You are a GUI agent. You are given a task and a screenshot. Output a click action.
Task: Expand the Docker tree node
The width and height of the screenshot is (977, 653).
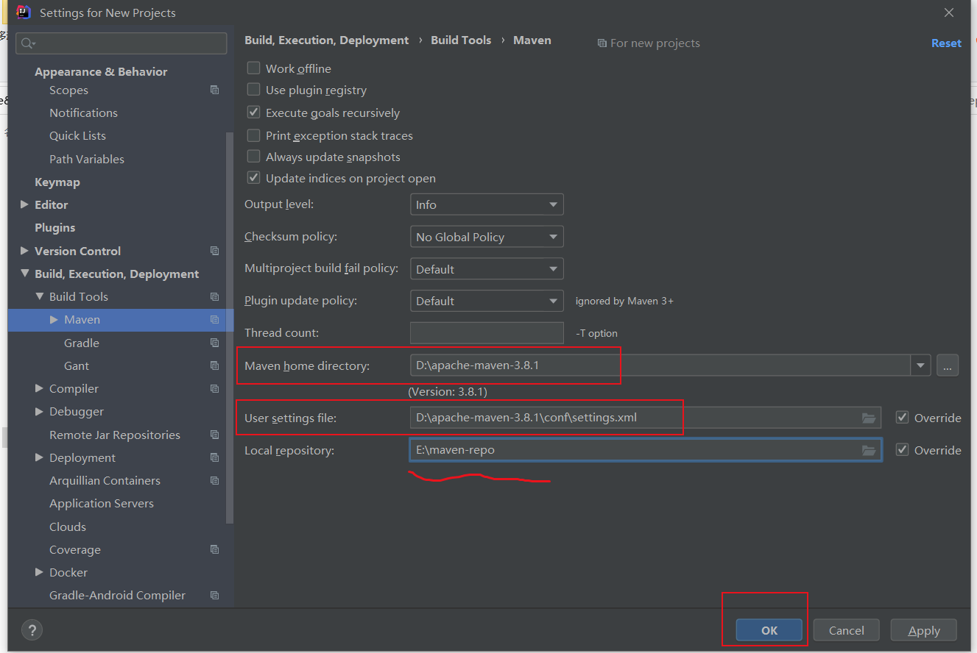40,572
